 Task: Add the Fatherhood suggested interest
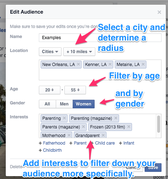[x=52, y=143]
